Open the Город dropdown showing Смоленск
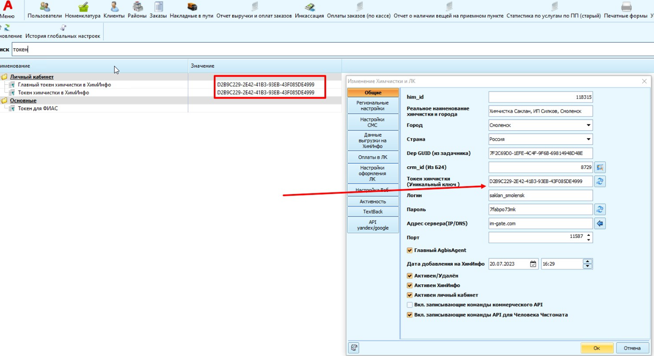Screen dimensions: 654x356 tap(540, 125)
